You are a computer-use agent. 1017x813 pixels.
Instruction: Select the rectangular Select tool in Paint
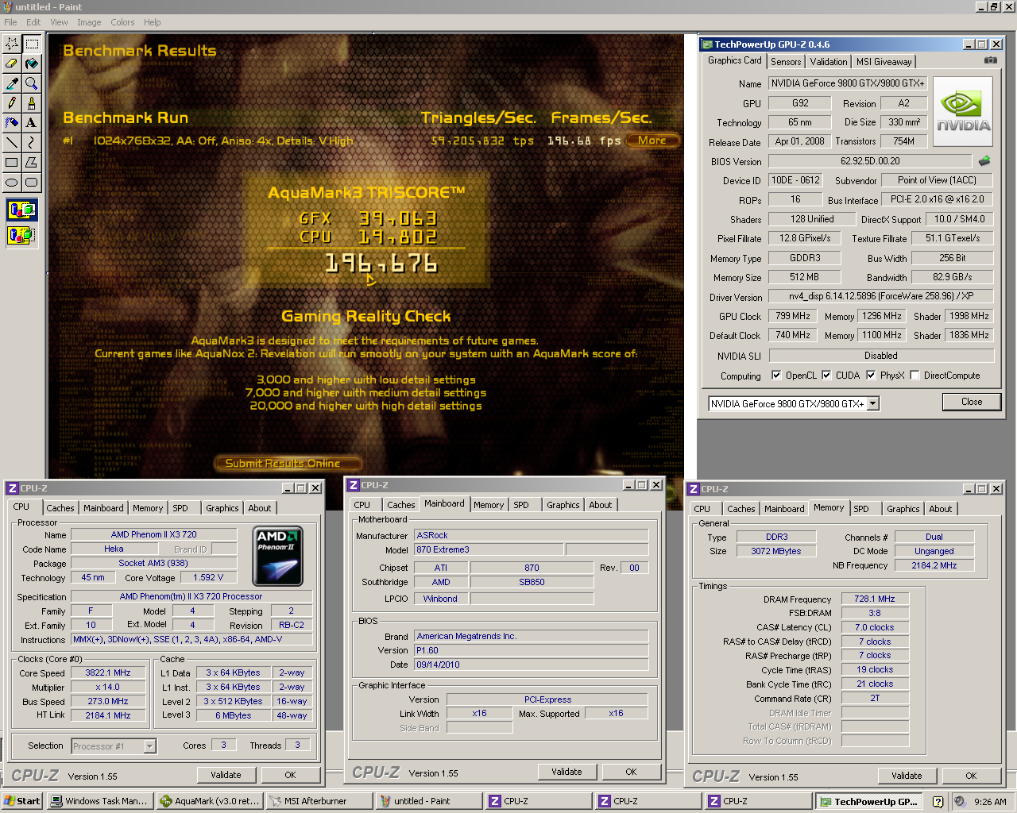32,44
